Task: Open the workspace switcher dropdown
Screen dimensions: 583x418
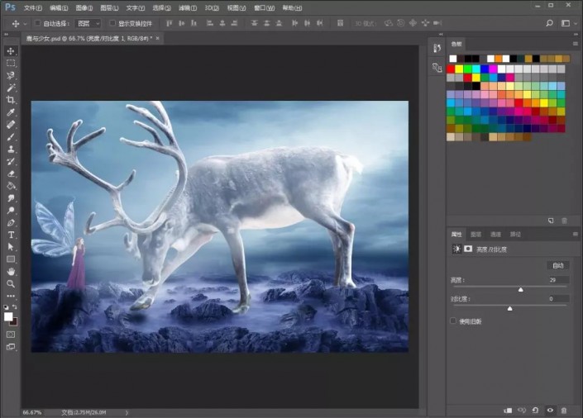Action: [x=568, y=23]
